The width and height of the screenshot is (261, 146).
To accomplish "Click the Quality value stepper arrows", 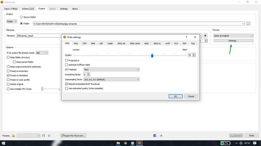I will [x=194, y=55].
